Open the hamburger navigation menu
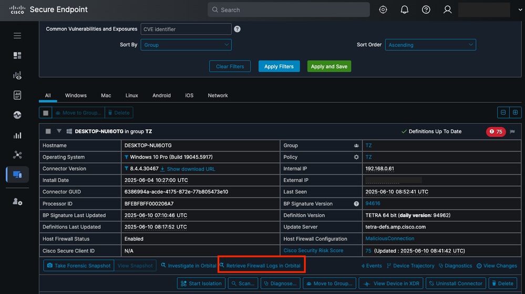 [17, 36]
